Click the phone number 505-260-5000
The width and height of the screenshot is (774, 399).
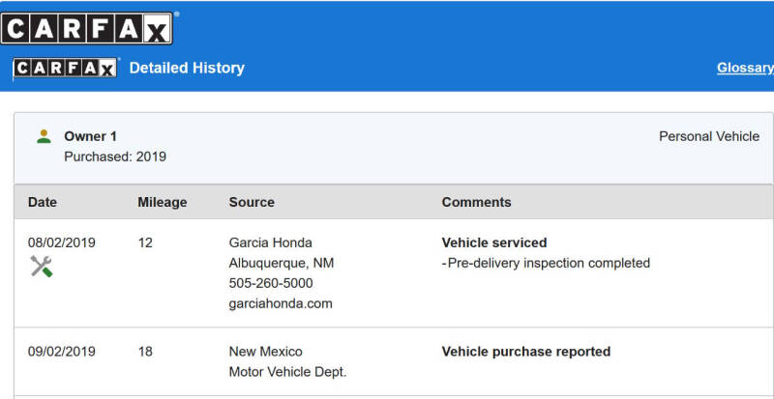tap(271, 283)
